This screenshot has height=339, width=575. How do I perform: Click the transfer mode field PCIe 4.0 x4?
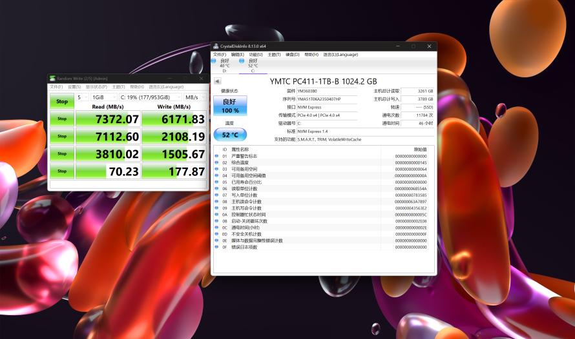(327, 115)
